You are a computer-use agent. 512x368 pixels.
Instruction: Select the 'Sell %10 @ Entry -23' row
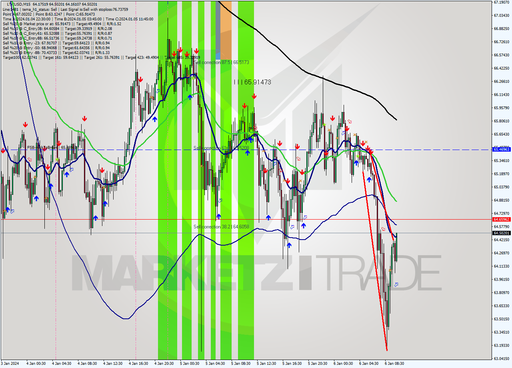tap(56, 43)
